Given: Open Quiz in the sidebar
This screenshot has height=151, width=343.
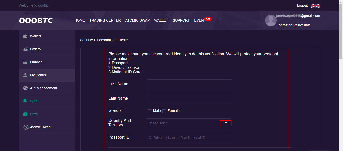Looking at the screenshot, I should (x=47, y=101).
